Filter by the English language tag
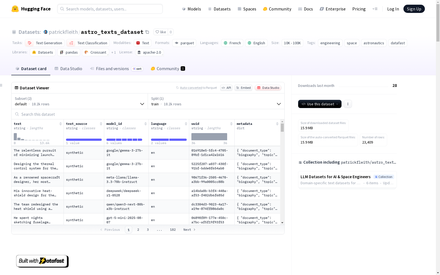Viewport: 440px width, 275px height. (x=256, y=43)
